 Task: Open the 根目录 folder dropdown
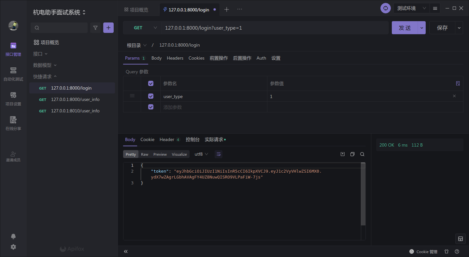click(x=137, y=45)
